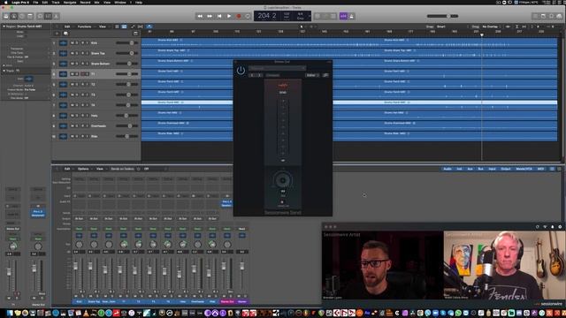Click Show Flex icon in tracks menu bar

(140, 26)
